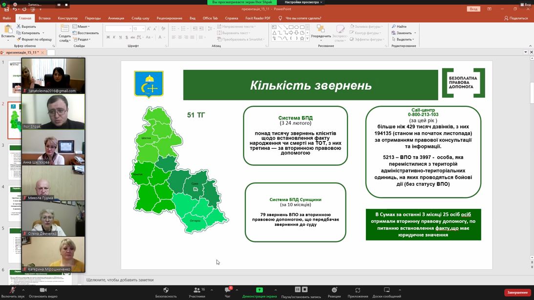Open the Приложения apps icon
534x300 pixels.
pos(358,291)
